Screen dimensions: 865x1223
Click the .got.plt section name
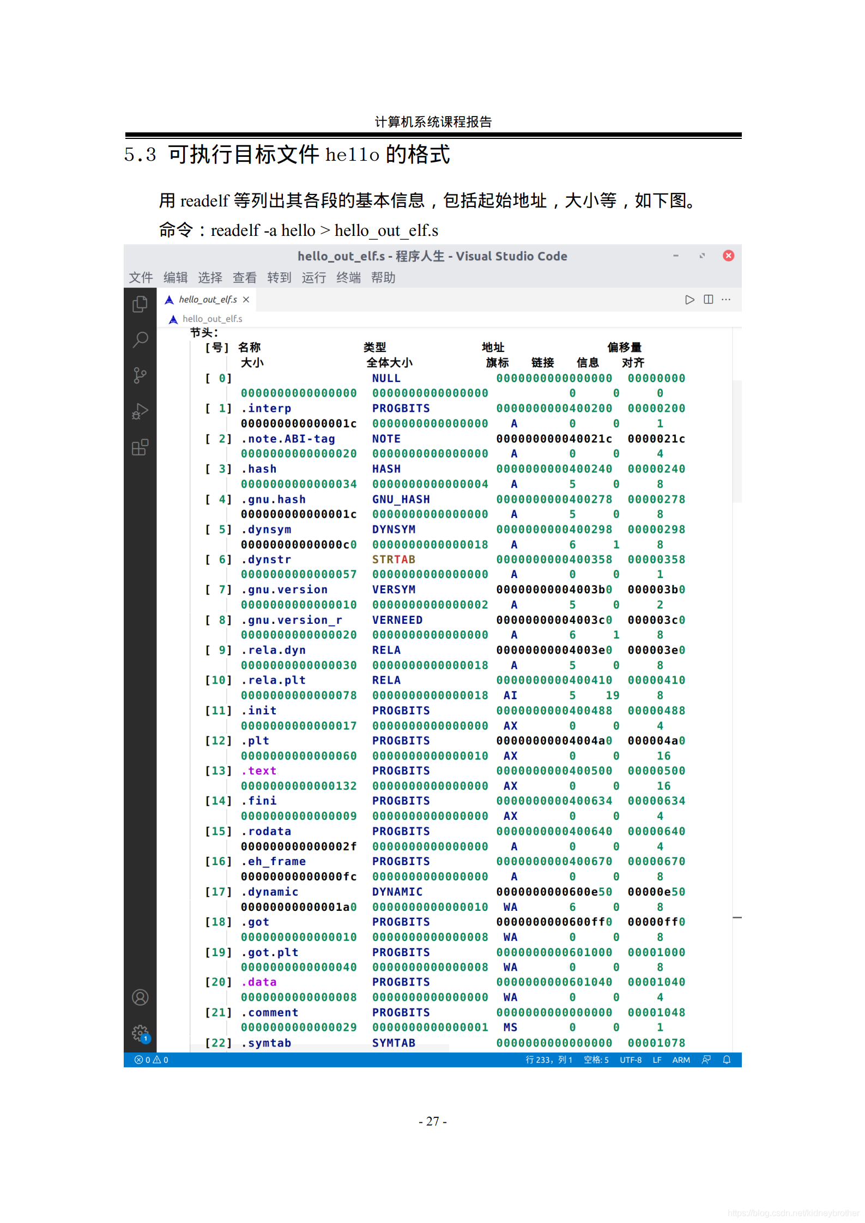point(270,952)
